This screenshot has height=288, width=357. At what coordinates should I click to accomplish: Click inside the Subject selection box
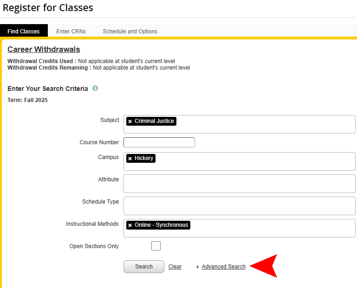[x=240, y=124]
